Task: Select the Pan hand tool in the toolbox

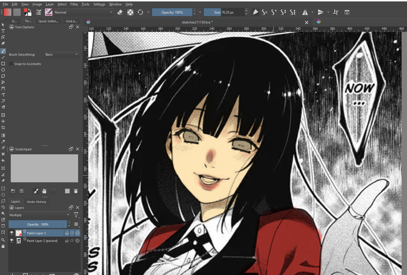Action: [3, 246]
